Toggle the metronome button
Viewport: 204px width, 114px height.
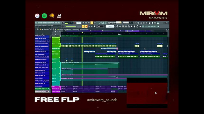tap(83, 23)
